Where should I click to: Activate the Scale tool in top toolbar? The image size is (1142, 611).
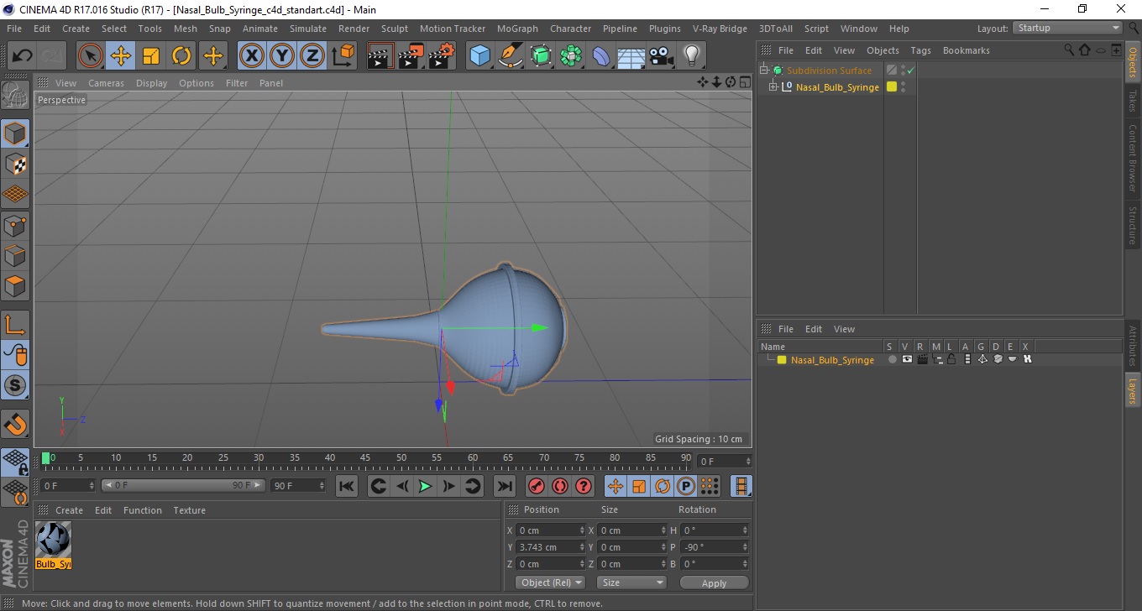pos(151,56)
